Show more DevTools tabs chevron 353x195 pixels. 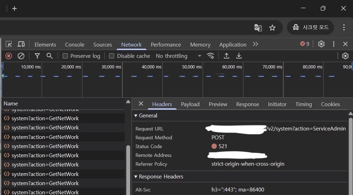tap(255, 44)
